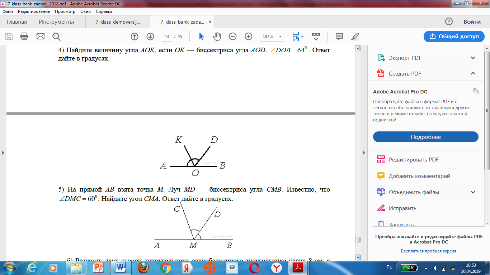Click the RU language indicator in tray
The height and width of the screenshot is (275, 490).
tap(390, 267)
